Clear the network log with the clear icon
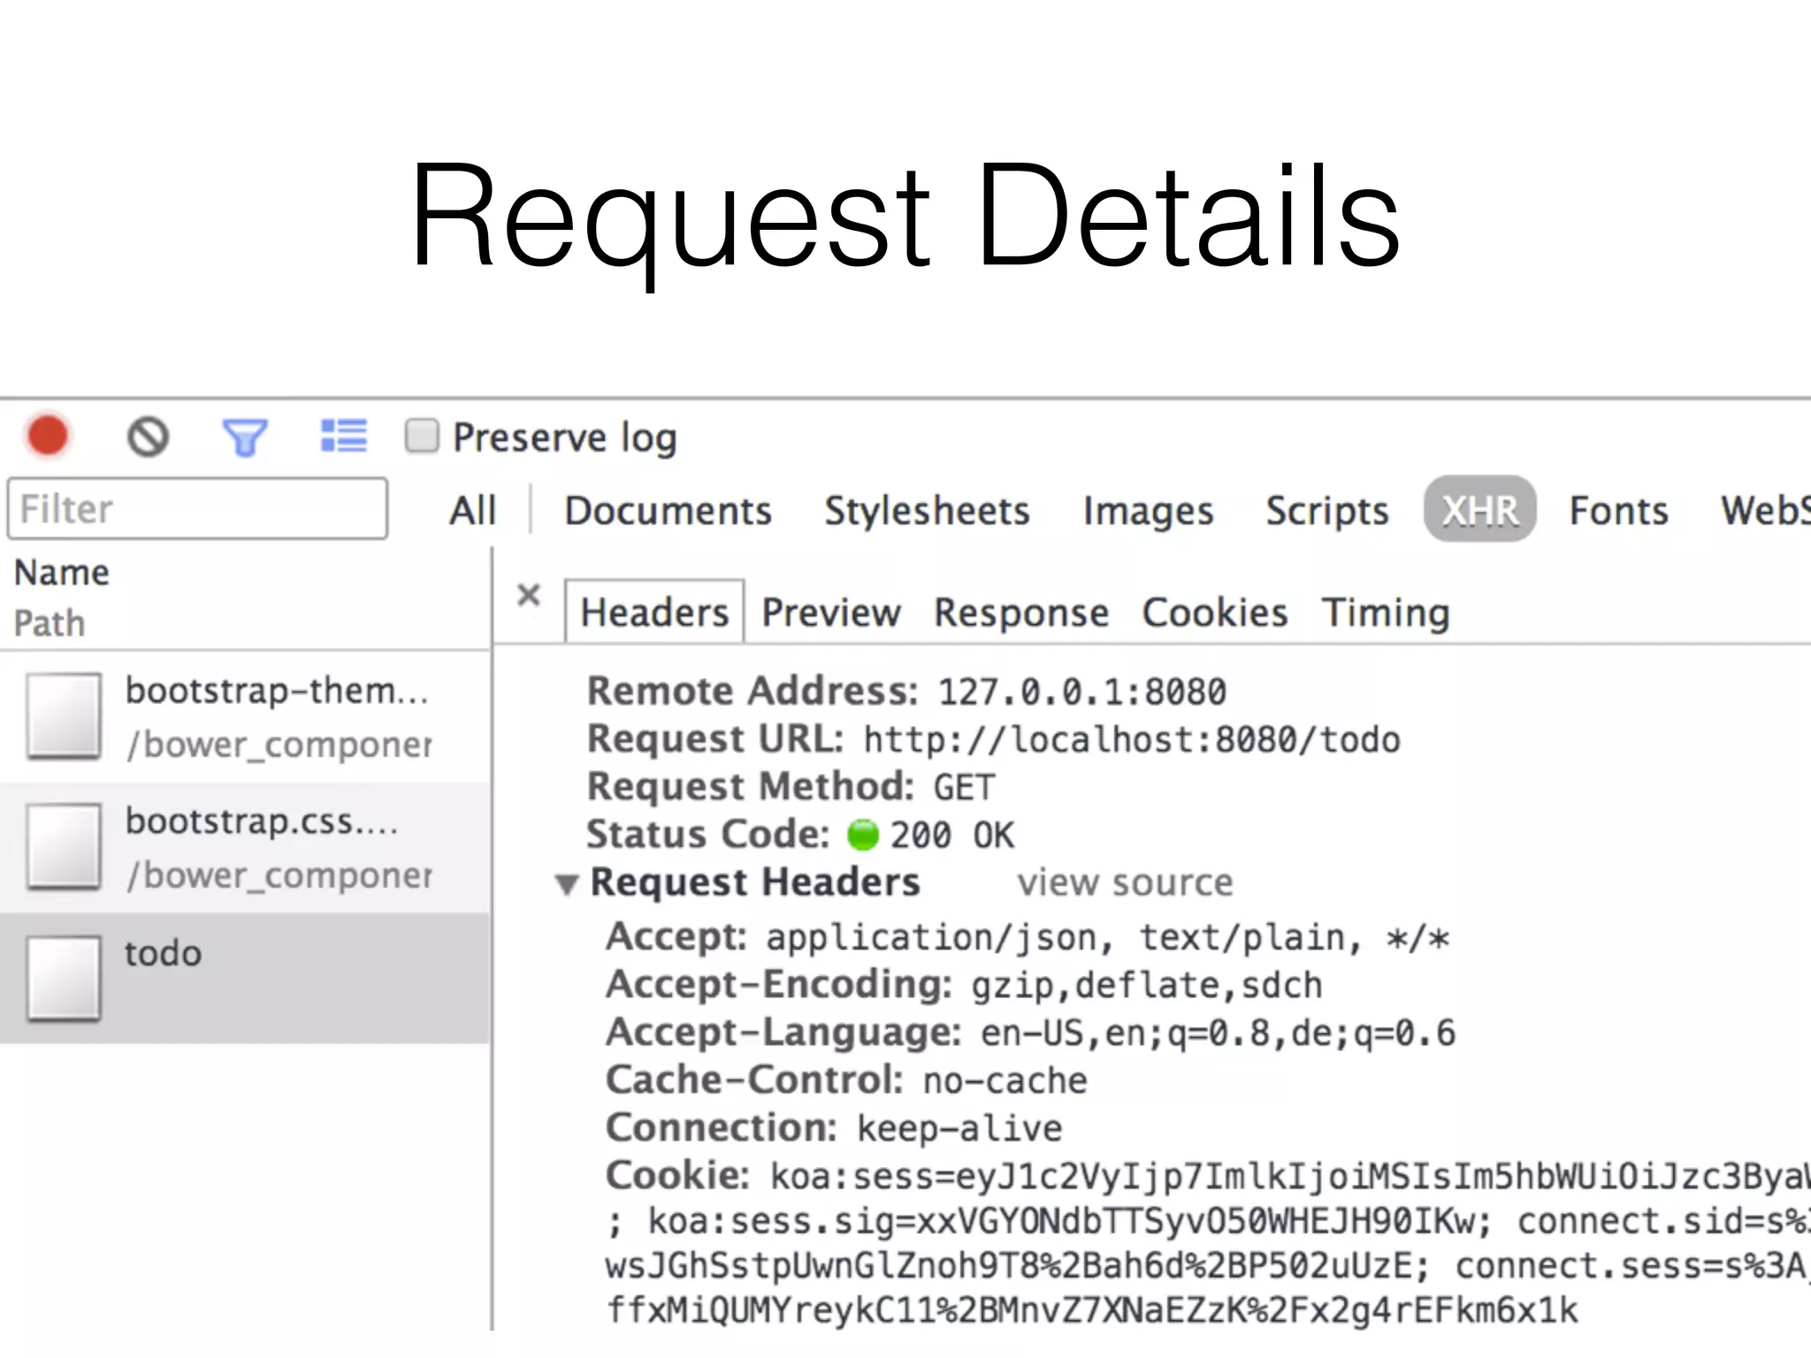Image resolution: width=1811 pixels, height=1358 pixels. point(148,437)
